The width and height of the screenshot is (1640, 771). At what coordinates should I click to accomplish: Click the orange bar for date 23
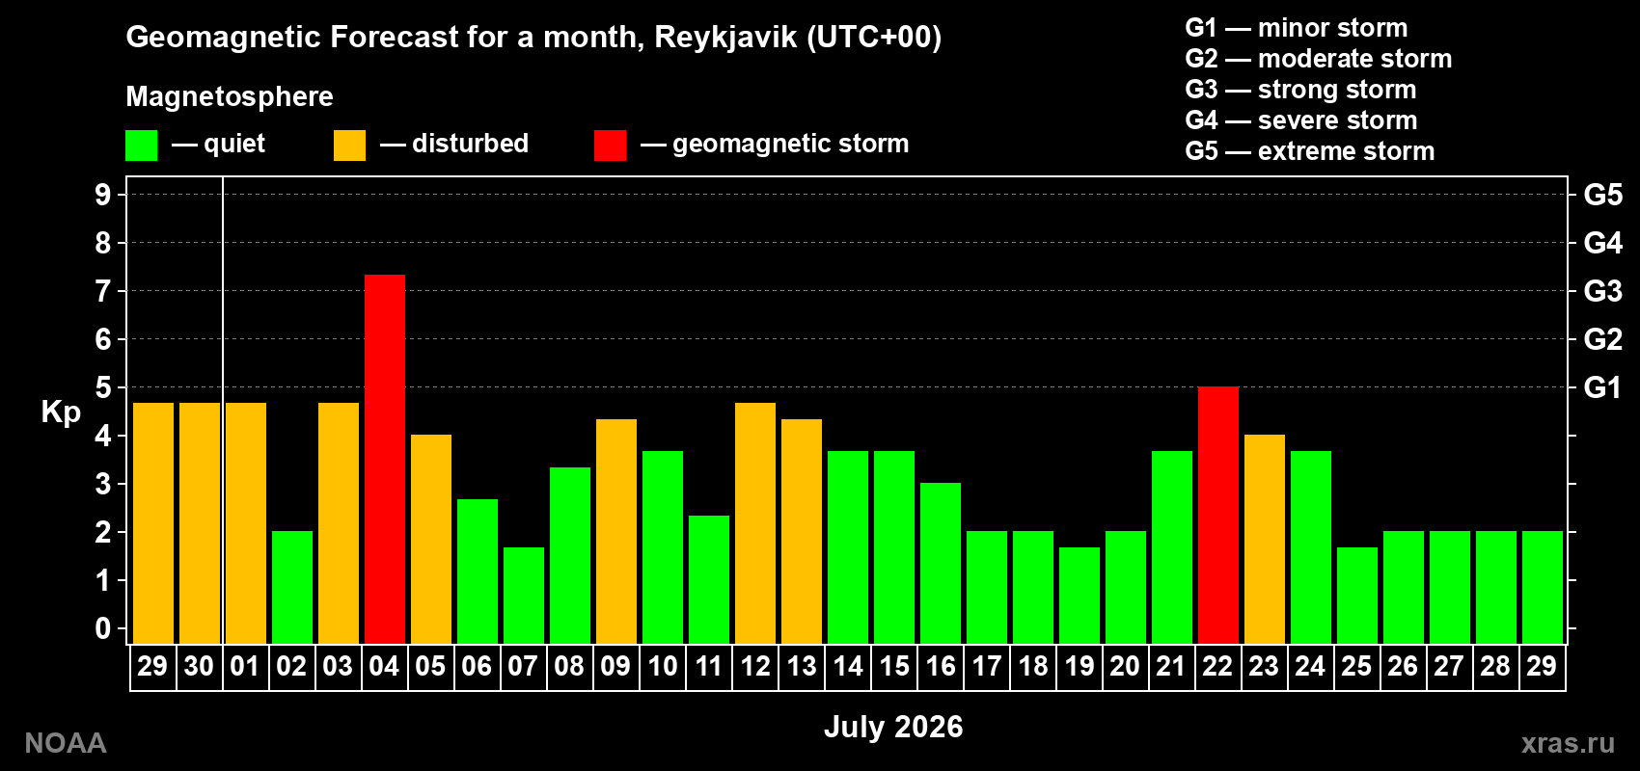(x=1265, y=540)
